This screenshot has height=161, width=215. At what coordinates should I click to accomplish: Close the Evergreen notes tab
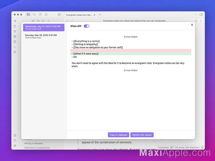(x=95, y=15)
